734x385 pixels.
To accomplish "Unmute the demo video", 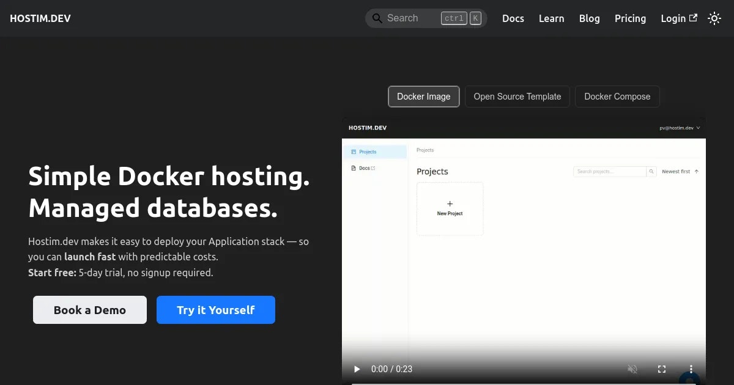I will point(632,369).
